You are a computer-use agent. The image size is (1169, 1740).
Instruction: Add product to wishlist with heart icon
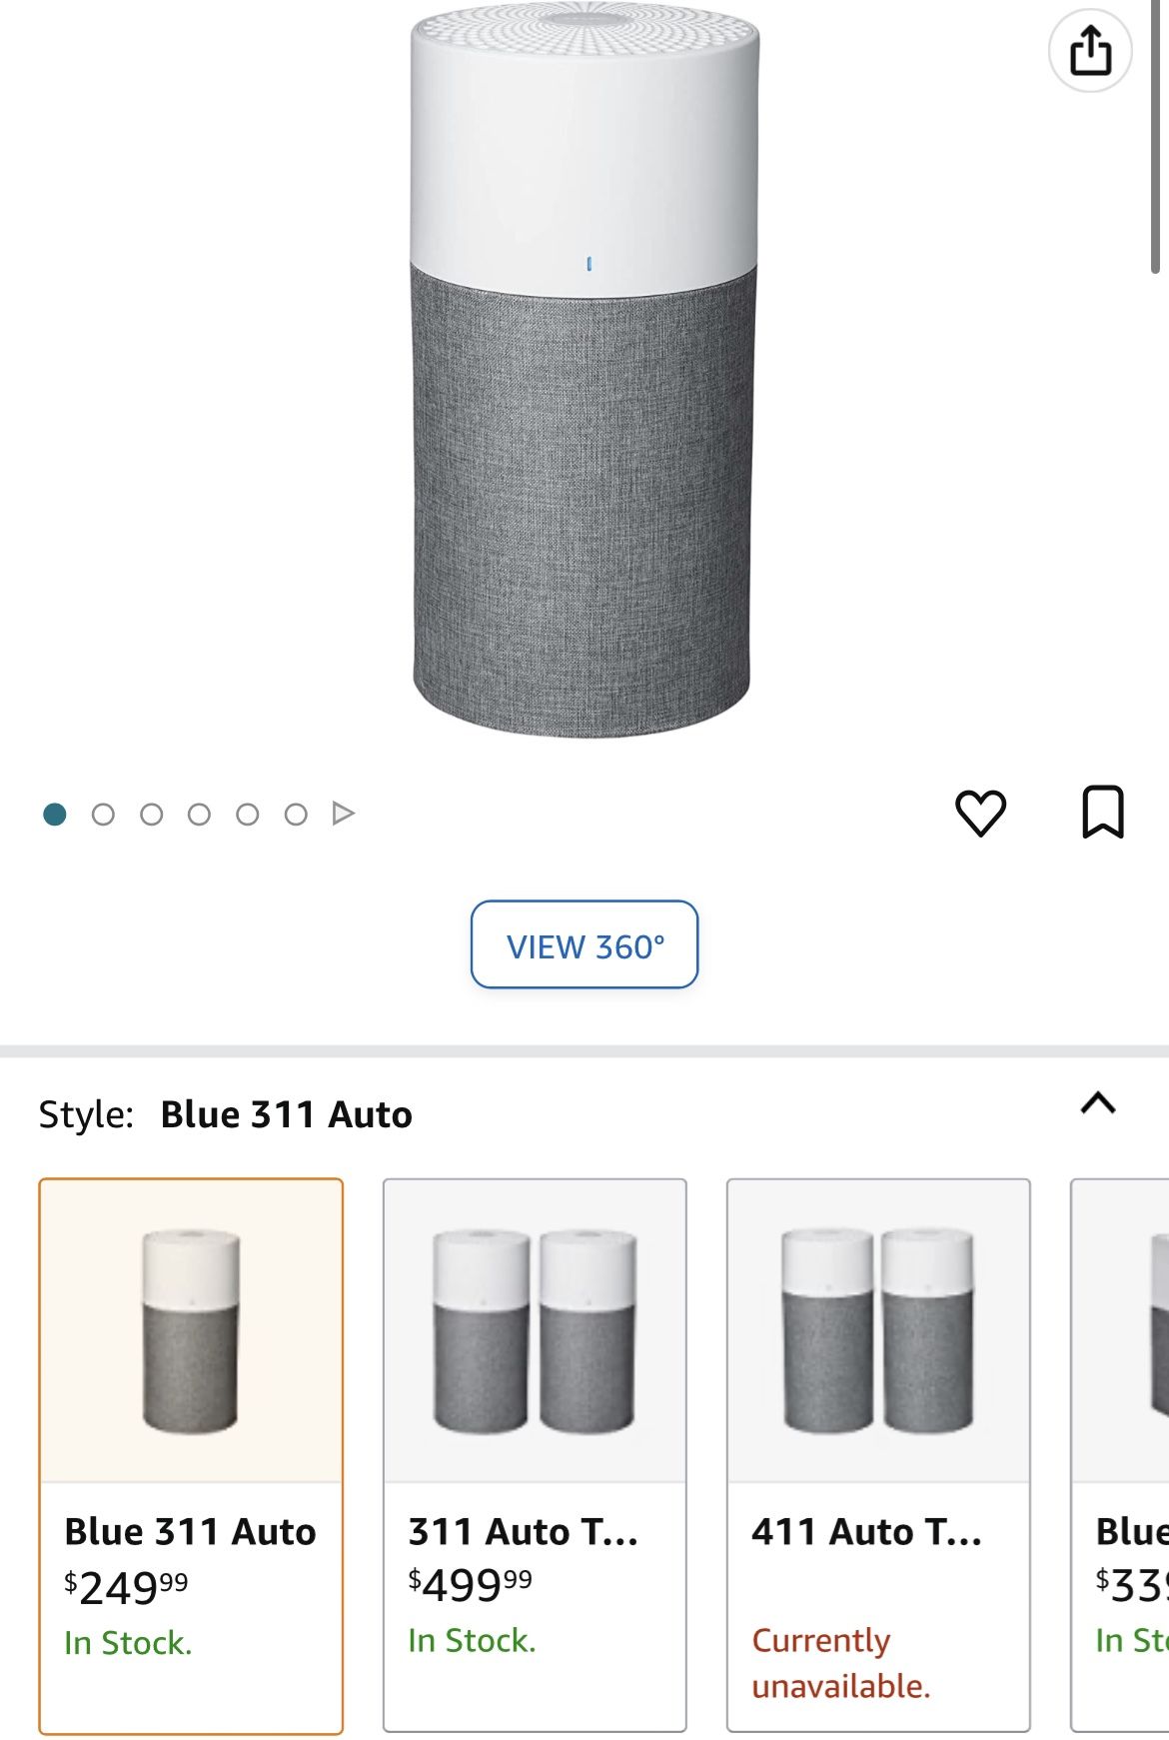[980, 813]
